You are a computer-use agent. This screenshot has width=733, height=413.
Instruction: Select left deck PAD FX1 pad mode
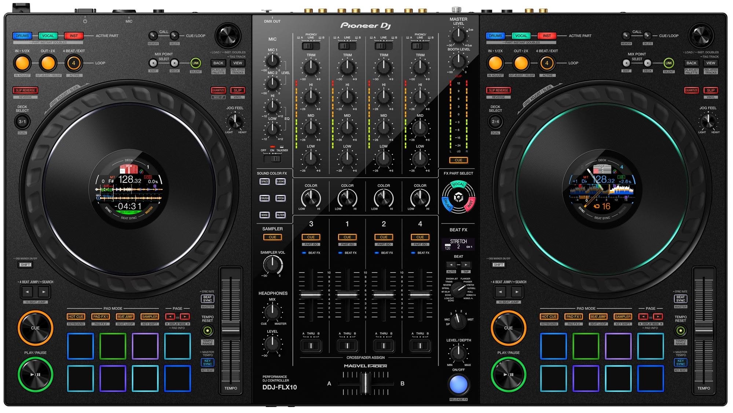(100, 316)
